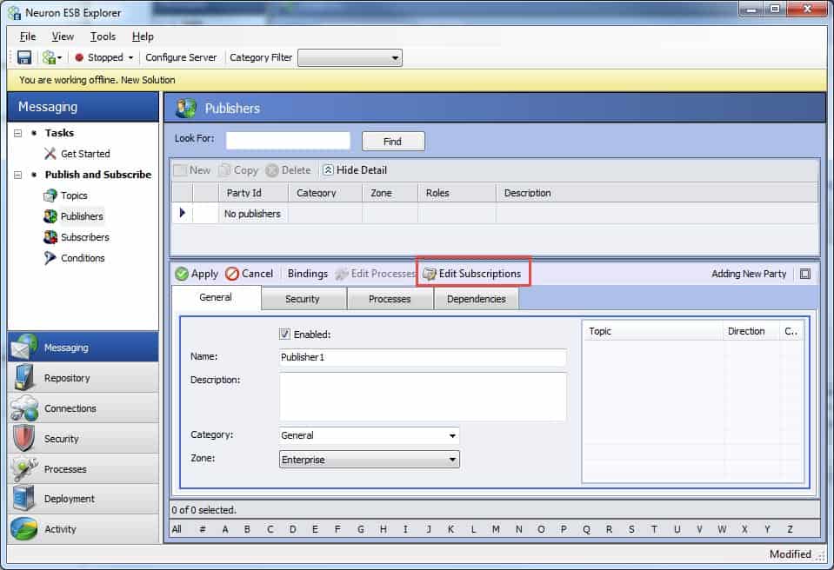Click the Connections cloud icon
This screenshot has width=834, height=570.
coord(24,408)
